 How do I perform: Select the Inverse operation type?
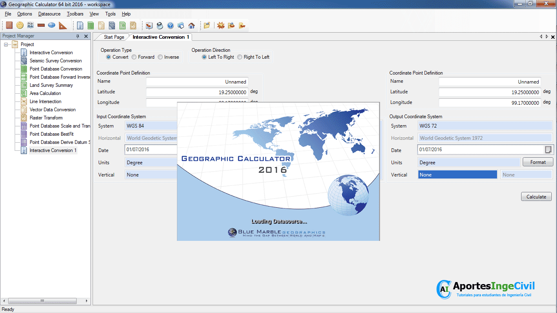[x=160, y=57]
